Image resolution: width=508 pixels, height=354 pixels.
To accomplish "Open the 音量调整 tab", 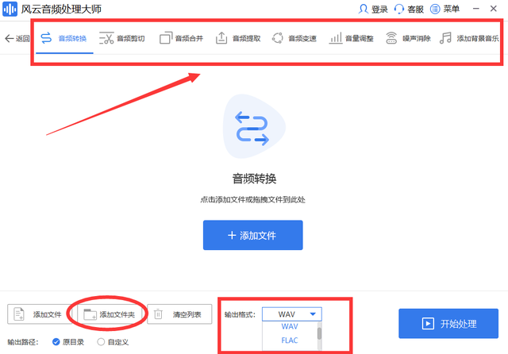I will 360,39.
